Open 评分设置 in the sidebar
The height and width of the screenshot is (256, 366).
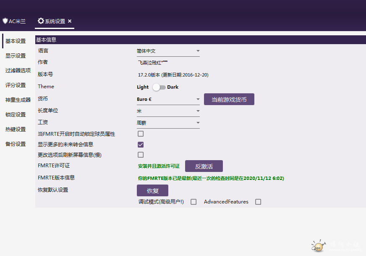[16, 85]
